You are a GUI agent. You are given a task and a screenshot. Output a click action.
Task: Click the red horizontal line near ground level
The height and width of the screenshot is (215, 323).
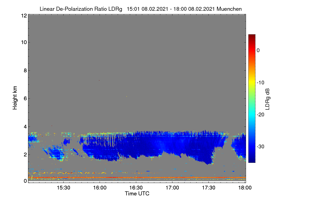pyautogui.click(x=137, y=177)
